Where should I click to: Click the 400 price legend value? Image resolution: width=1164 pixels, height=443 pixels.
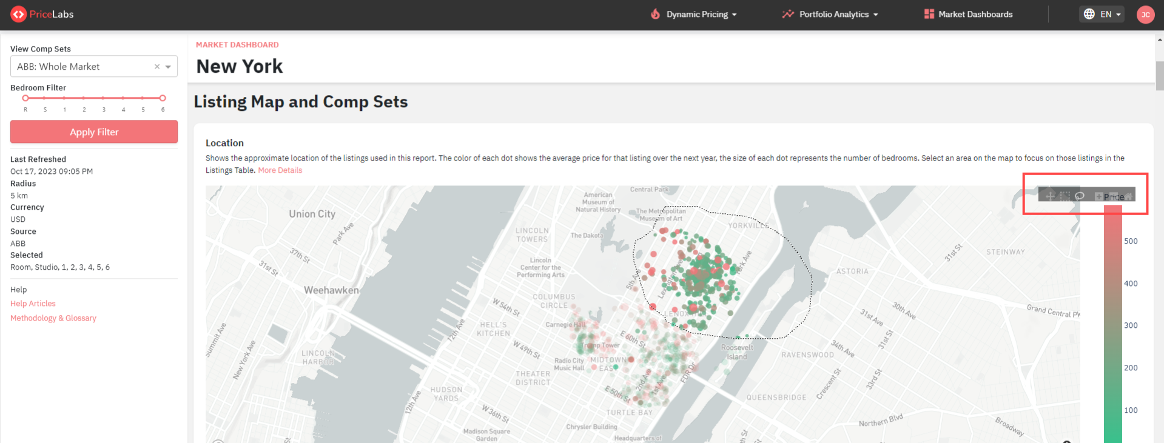point(1131,284)
